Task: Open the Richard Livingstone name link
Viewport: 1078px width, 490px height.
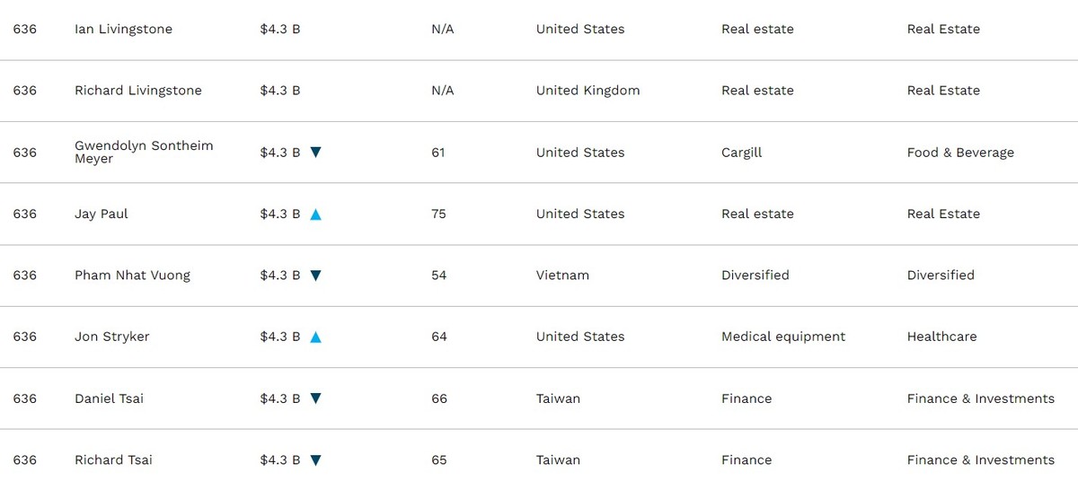Action: pos(137,91)
